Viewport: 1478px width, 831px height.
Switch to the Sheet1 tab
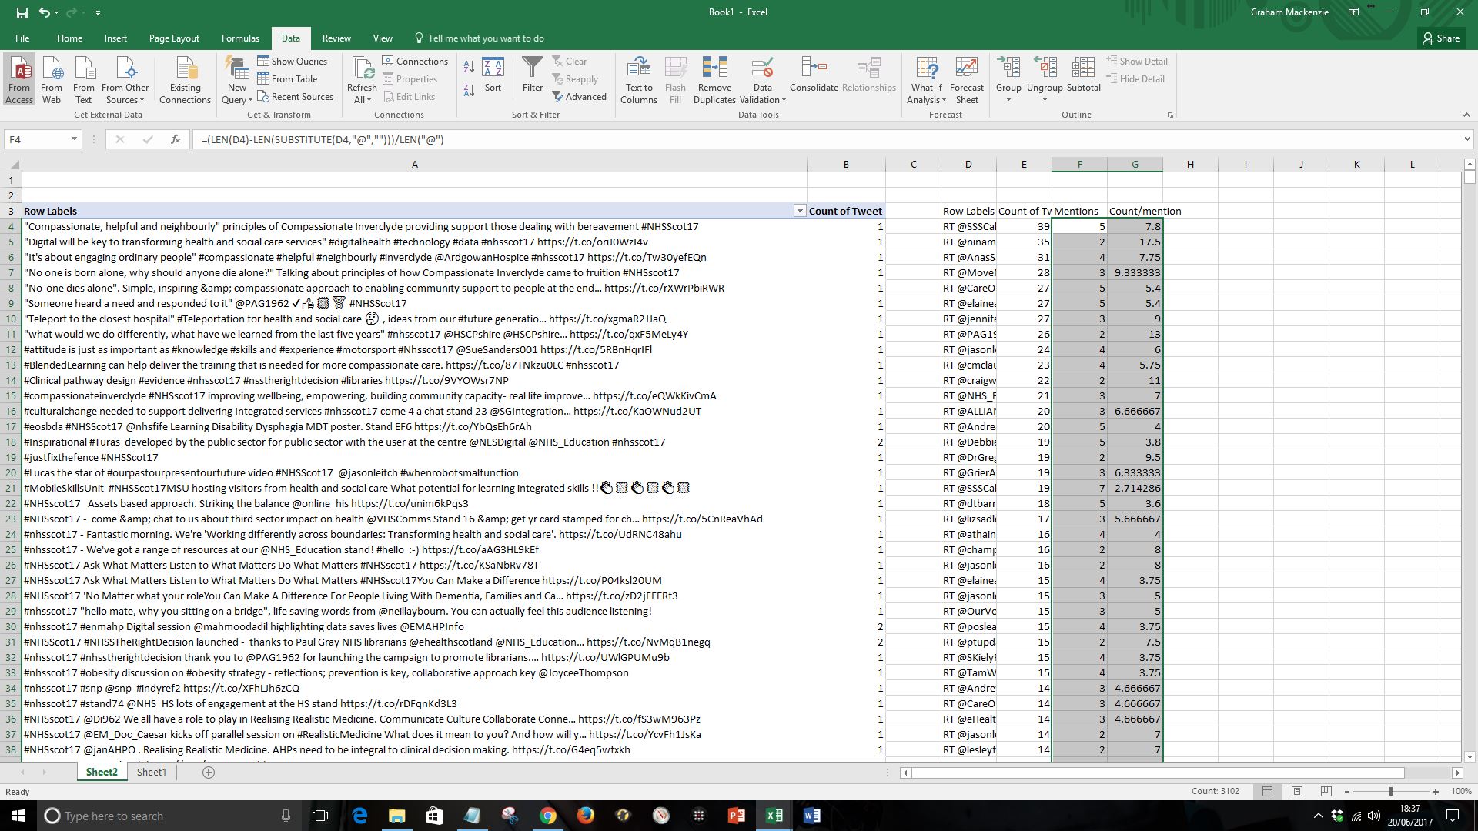tap(151, 772)
